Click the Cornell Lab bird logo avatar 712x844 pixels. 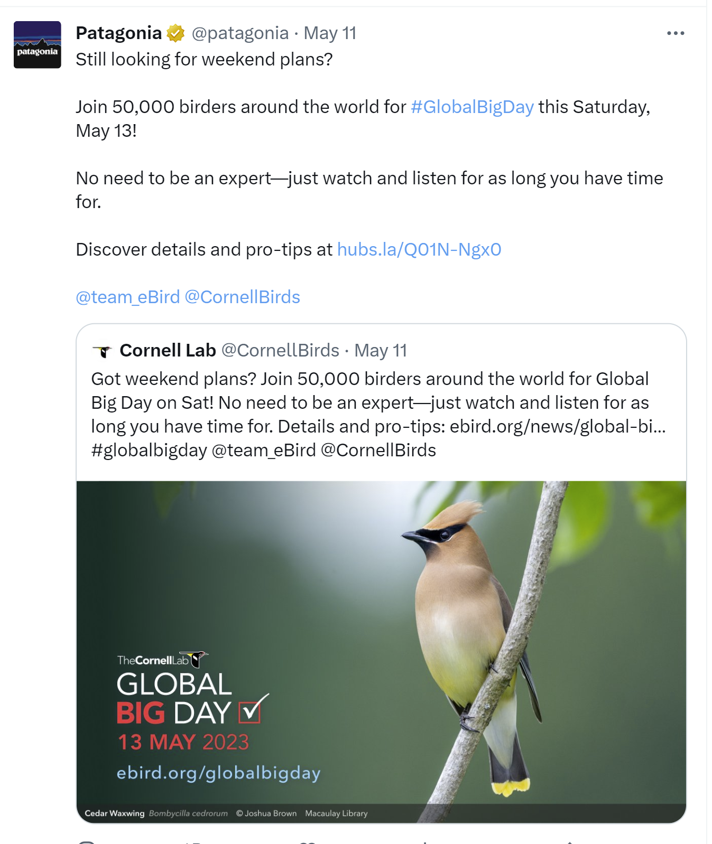102,351
